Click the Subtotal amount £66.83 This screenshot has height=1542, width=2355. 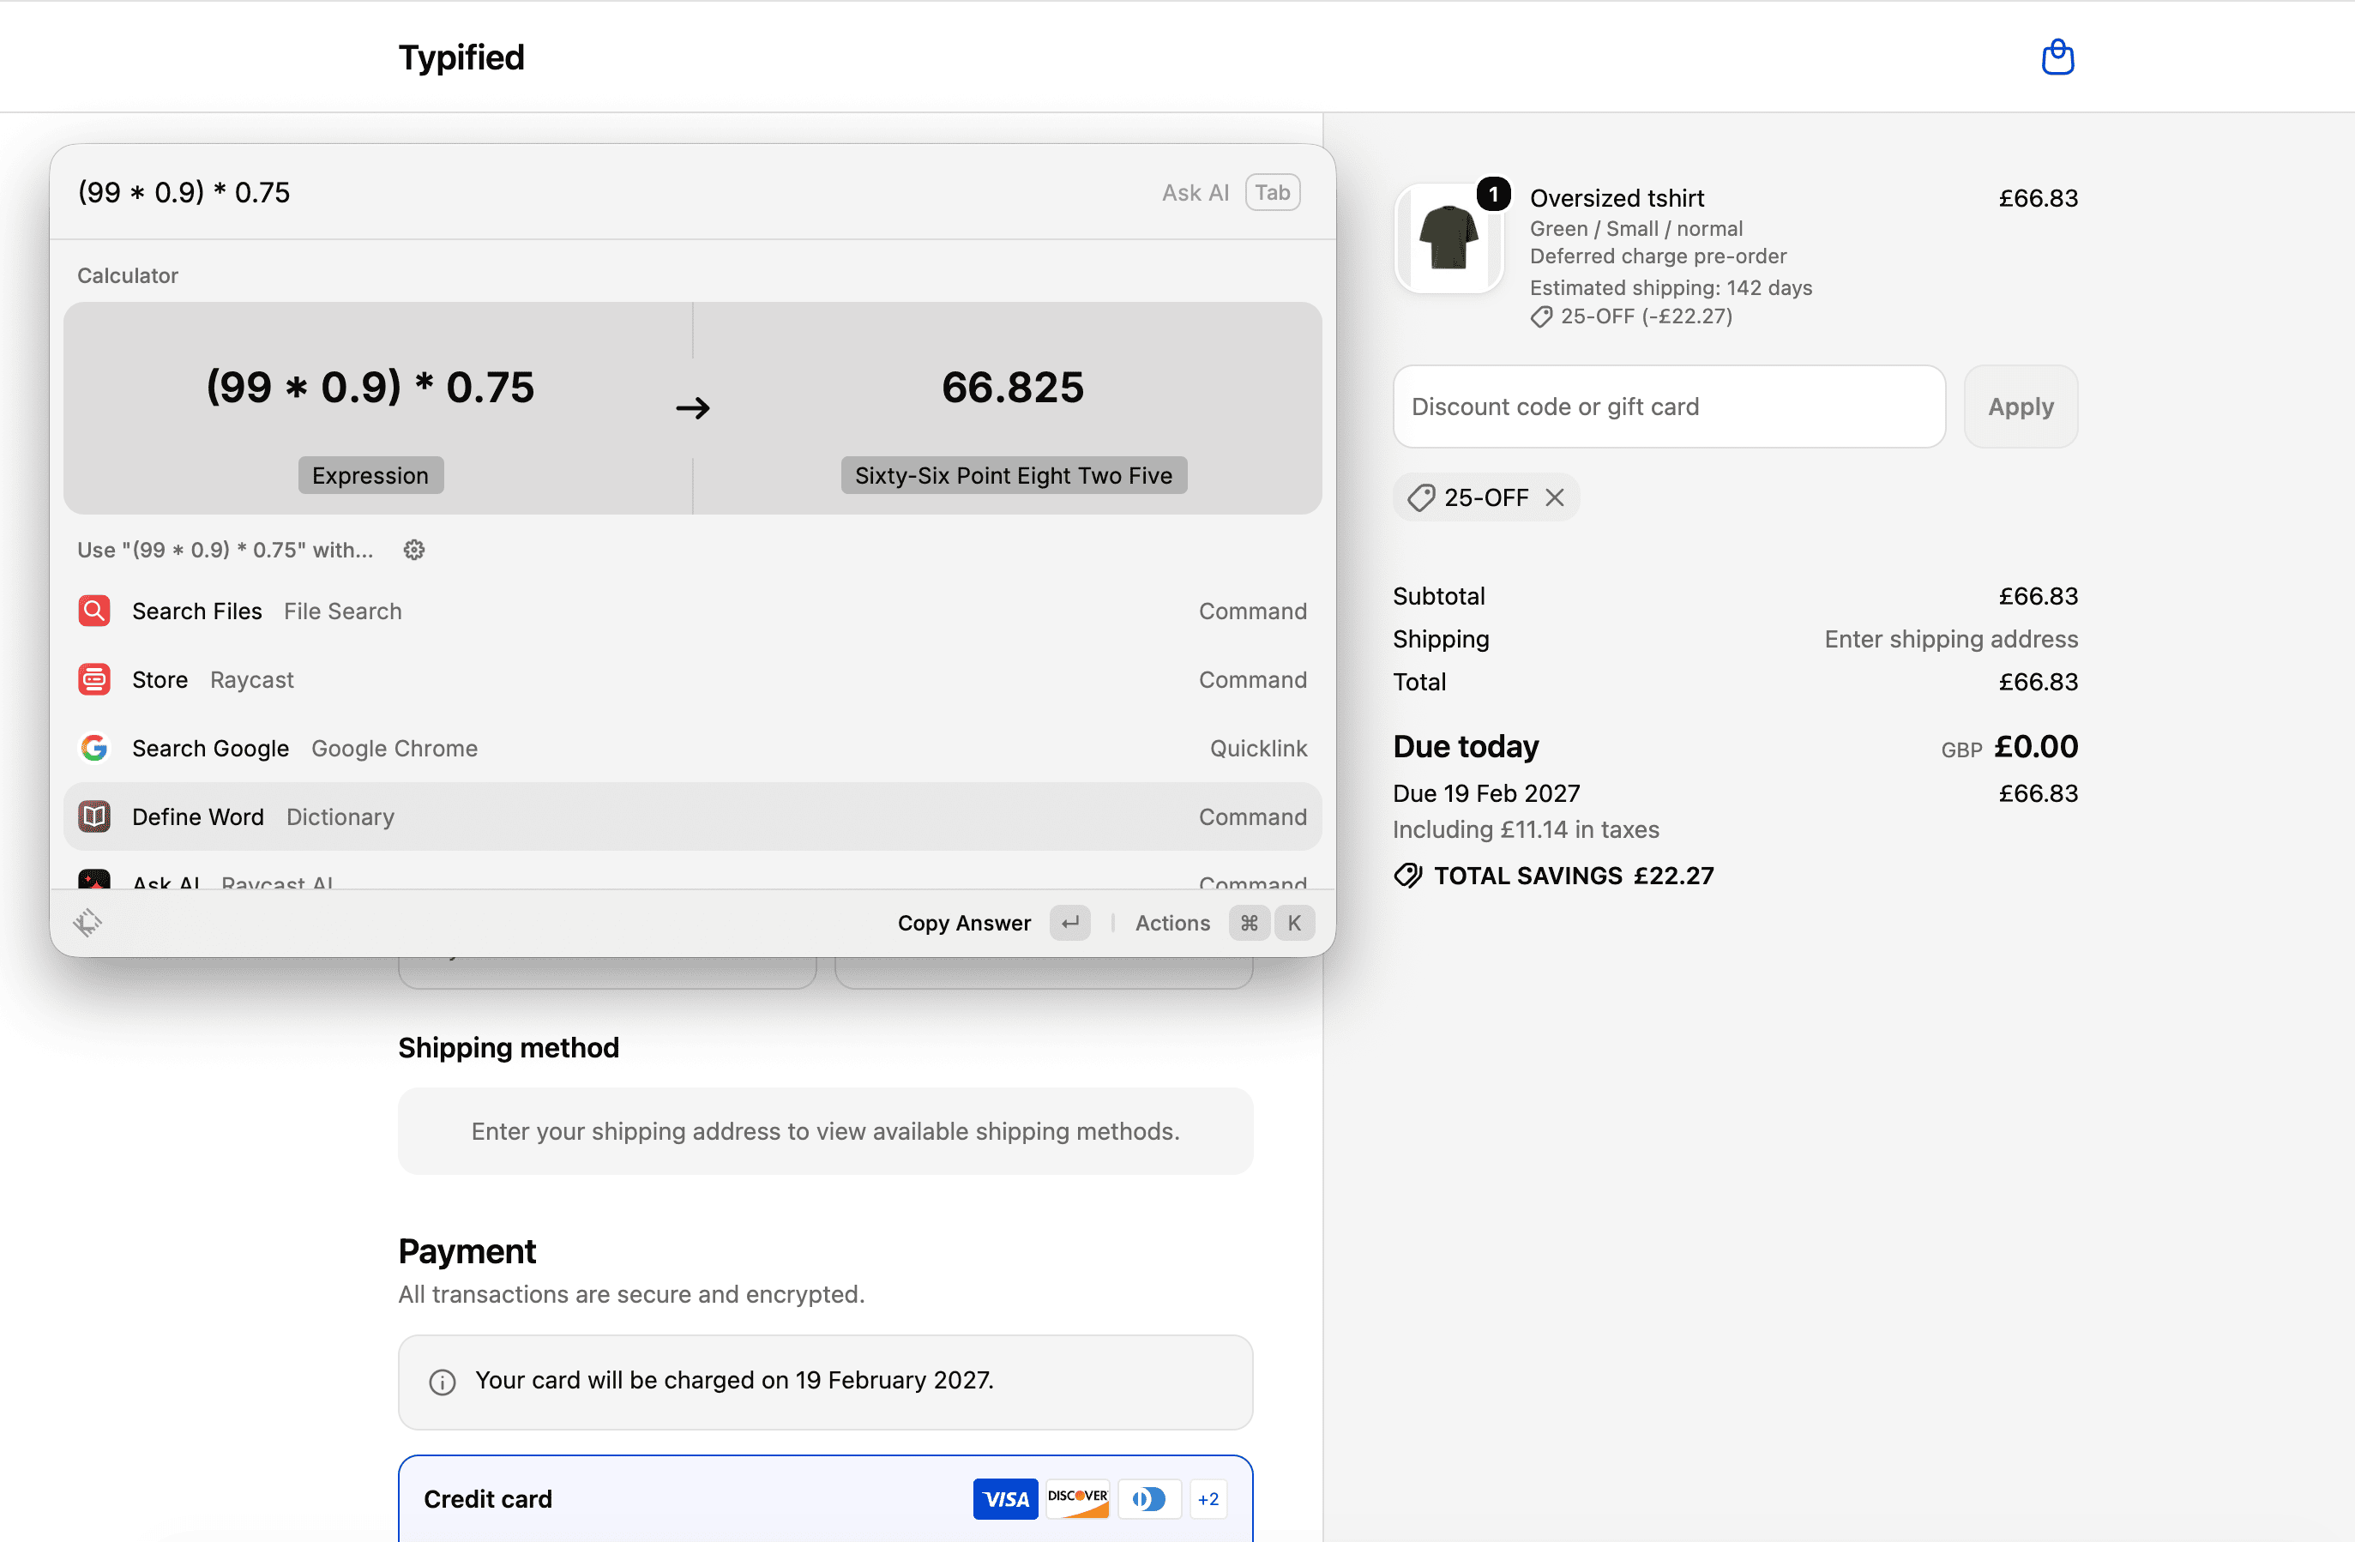(x=2038, y=596)
